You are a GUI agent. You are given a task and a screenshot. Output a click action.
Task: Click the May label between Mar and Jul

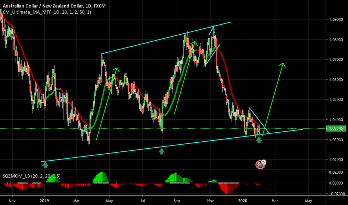(x=109, y=201)
